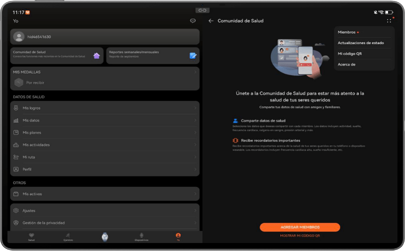This screenshot has width=405, height=251.
Task: Open the blue weekly reports notepad icon
Action: pos(193,55)
